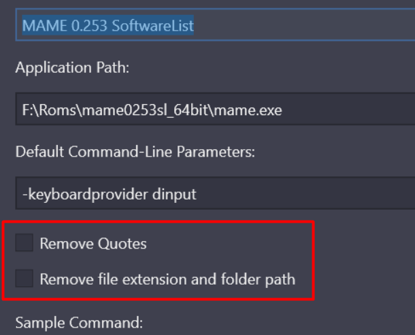Enable the Remove Quotes checkbox
415x335 pixels.
point(24,242)
